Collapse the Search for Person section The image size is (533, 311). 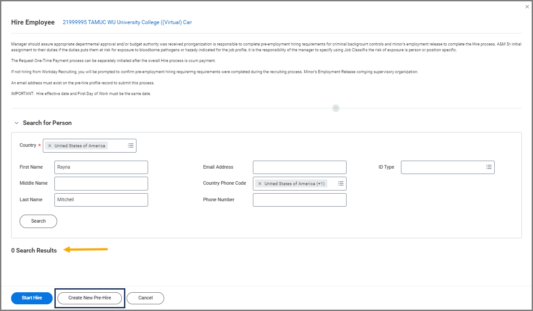(17, 123)
